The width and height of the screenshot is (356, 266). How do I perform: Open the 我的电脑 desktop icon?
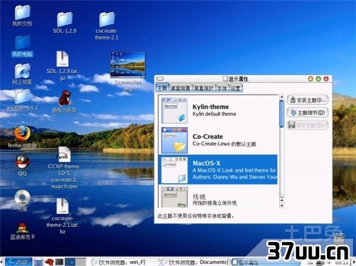[x=22, y=42]
